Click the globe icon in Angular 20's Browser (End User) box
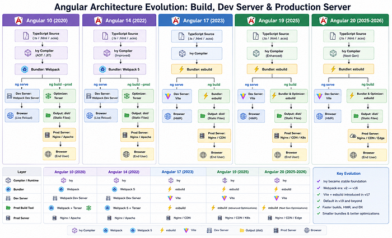 (x=353, y=155)
